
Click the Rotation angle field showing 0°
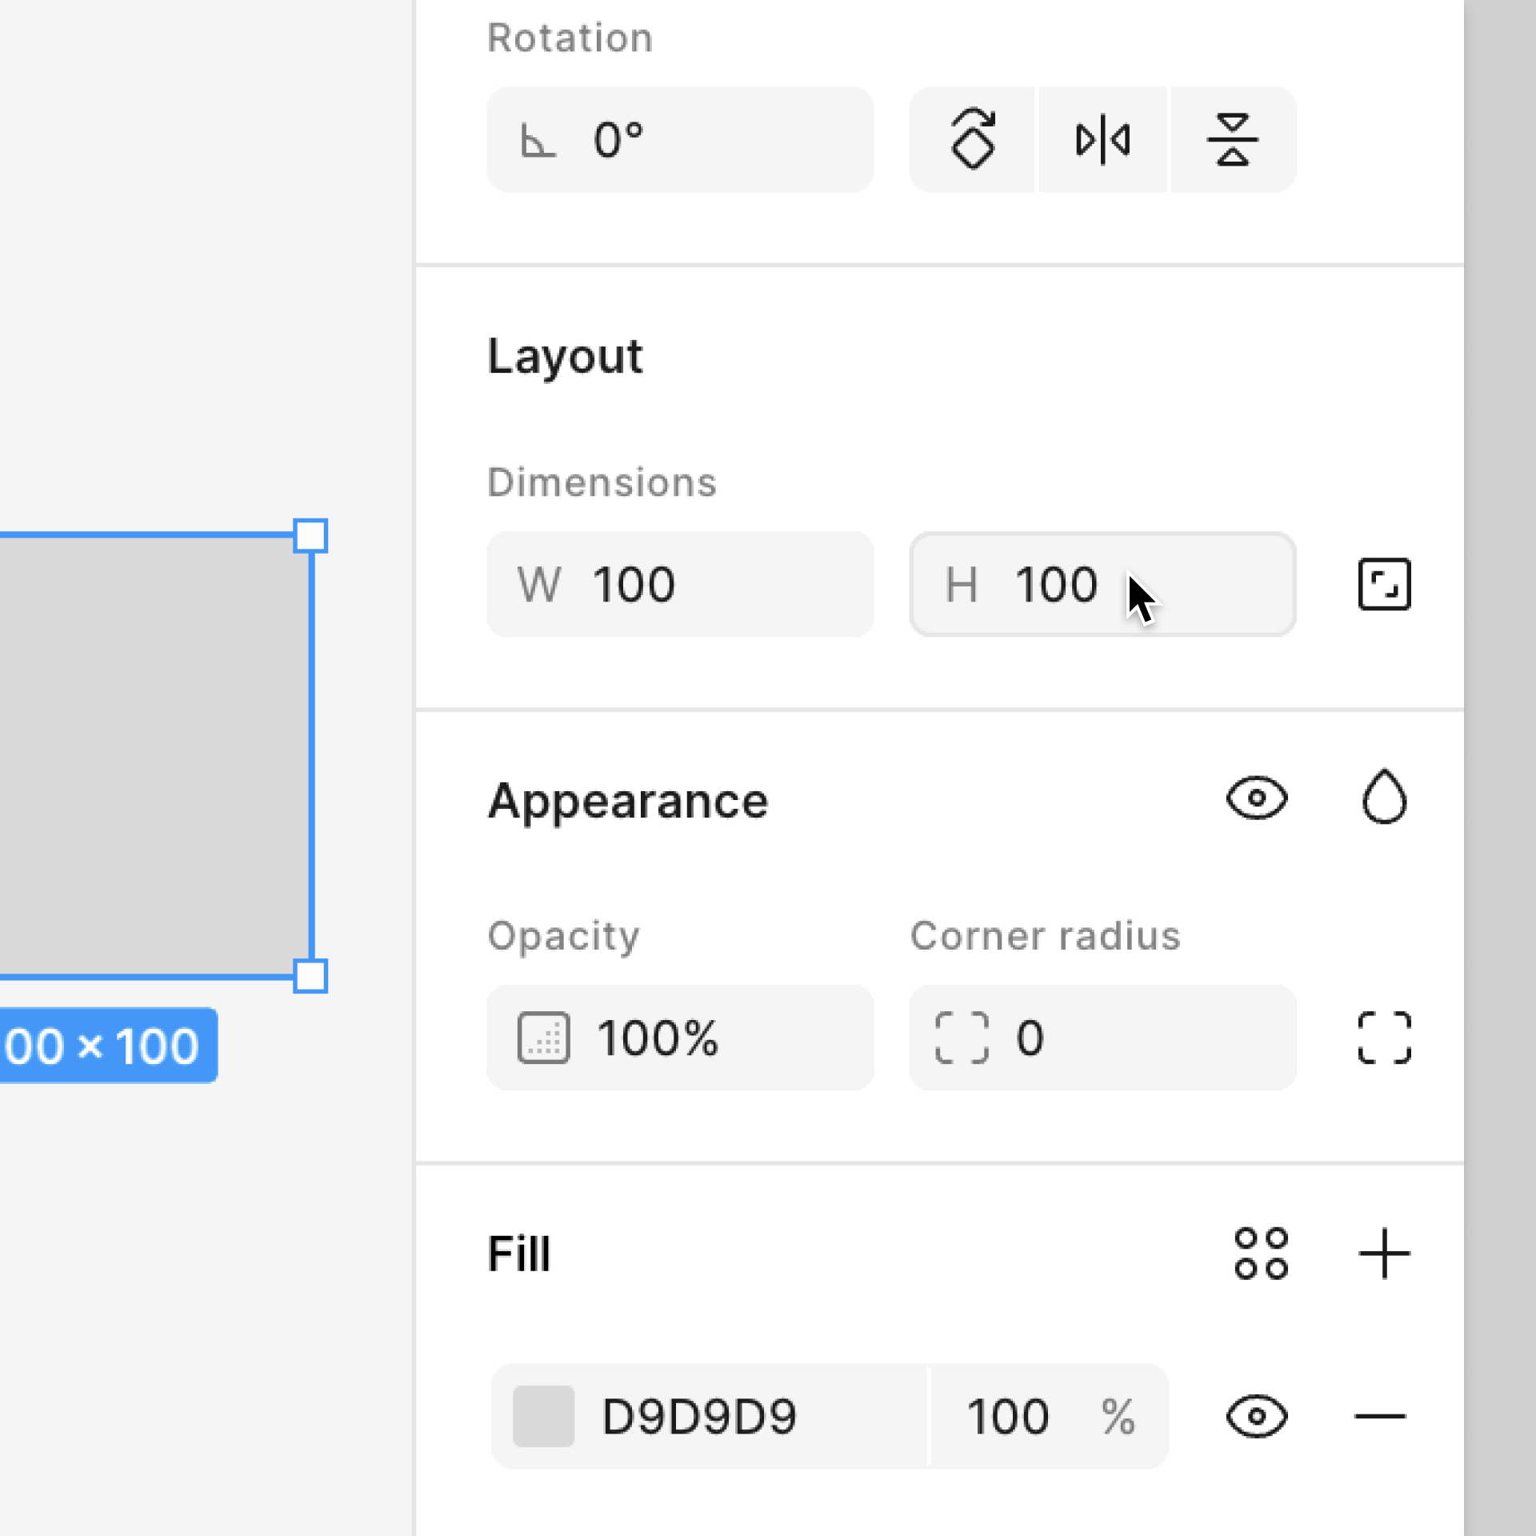[x=680, y=139]
